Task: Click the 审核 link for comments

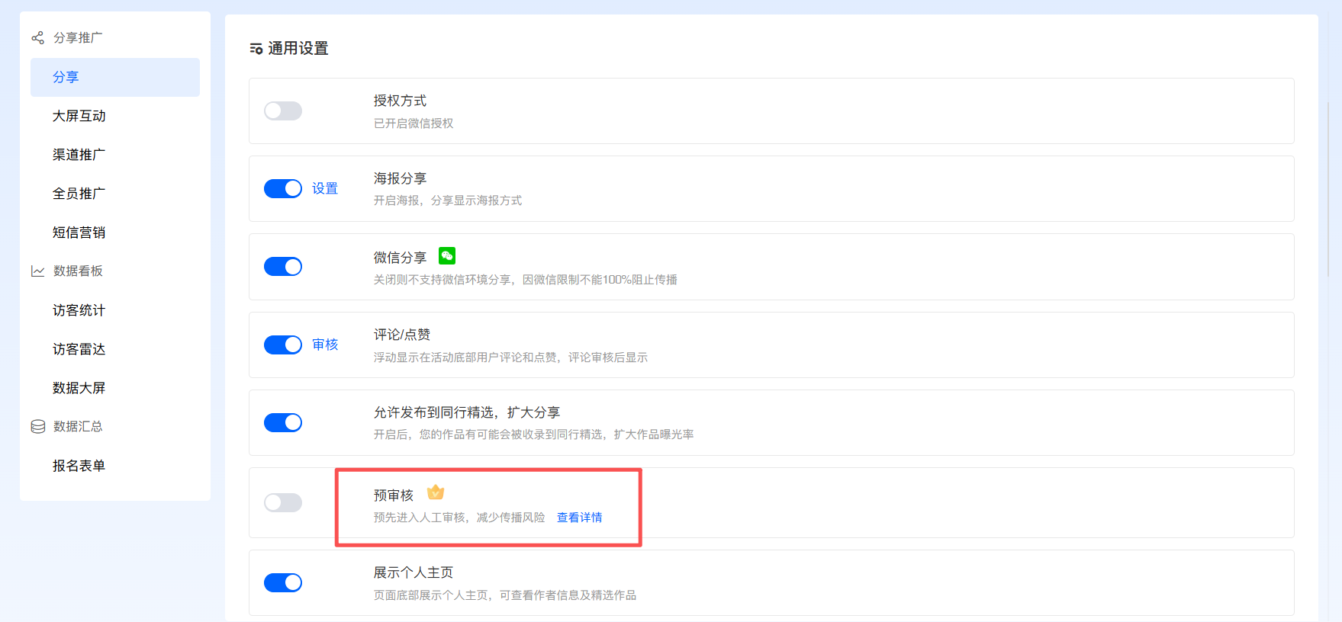Action: click(325, 345)
